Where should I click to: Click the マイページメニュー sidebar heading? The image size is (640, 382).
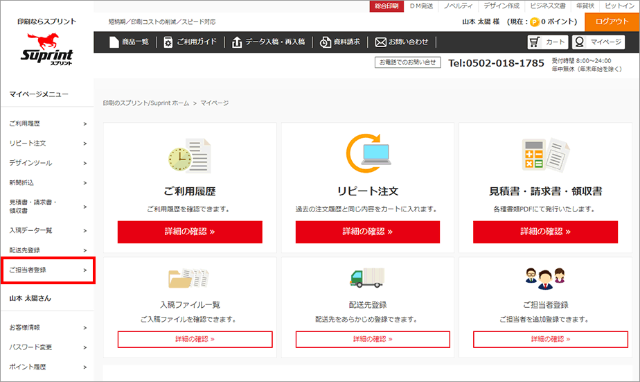click(39, 94)
